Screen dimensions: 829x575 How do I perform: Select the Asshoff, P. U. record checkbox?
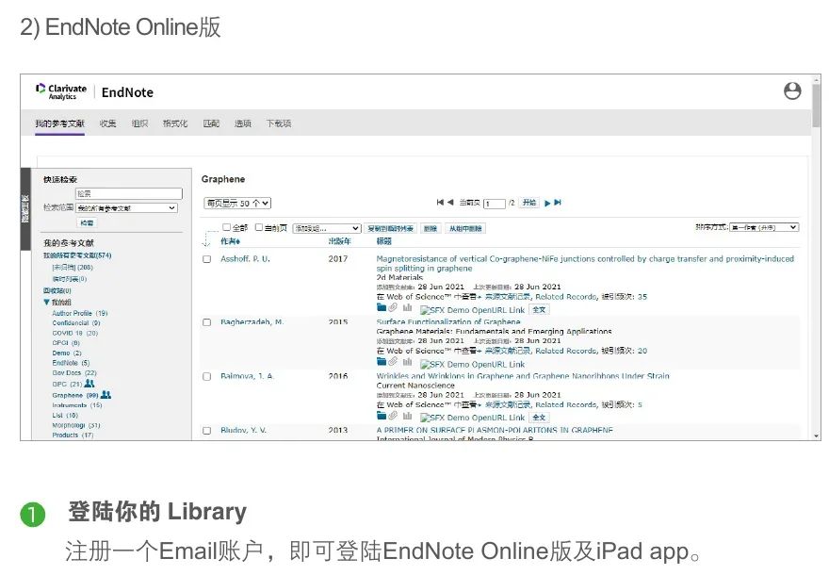(206, 259)
